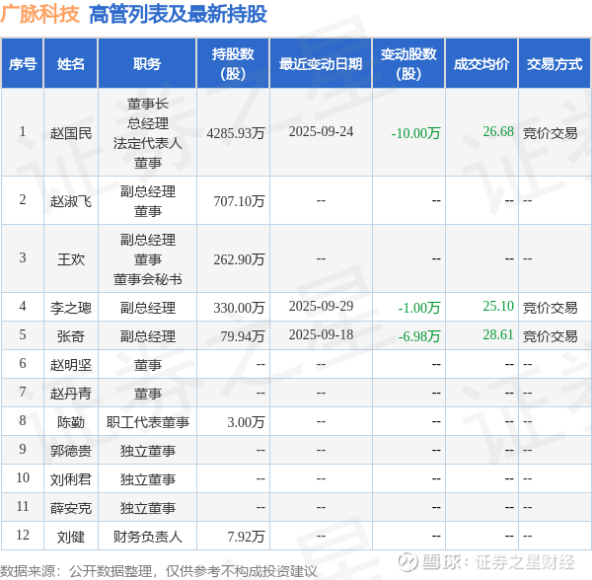Click the 高管列表及最新持股 heading
Viewport: 592px width, 580px height.
click(x=178, y=15)
